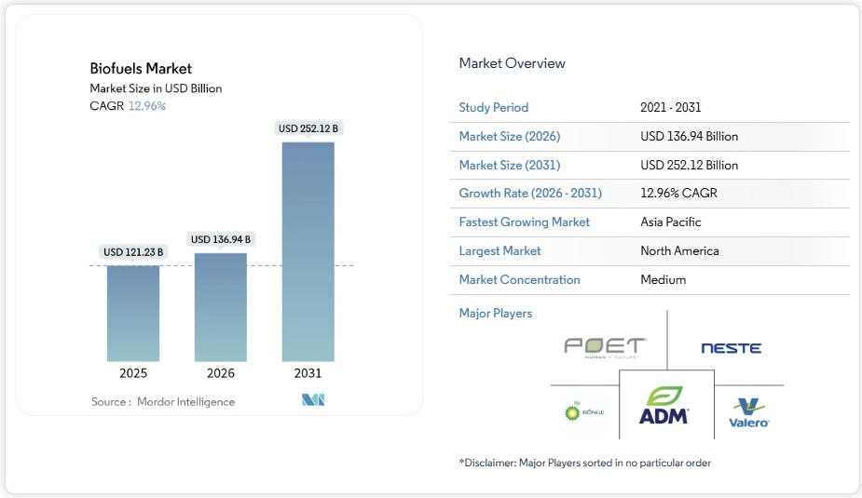Click the Mordor Intelligence logo mark
This screenshot has height=498, width=862.
pos(311,401)
